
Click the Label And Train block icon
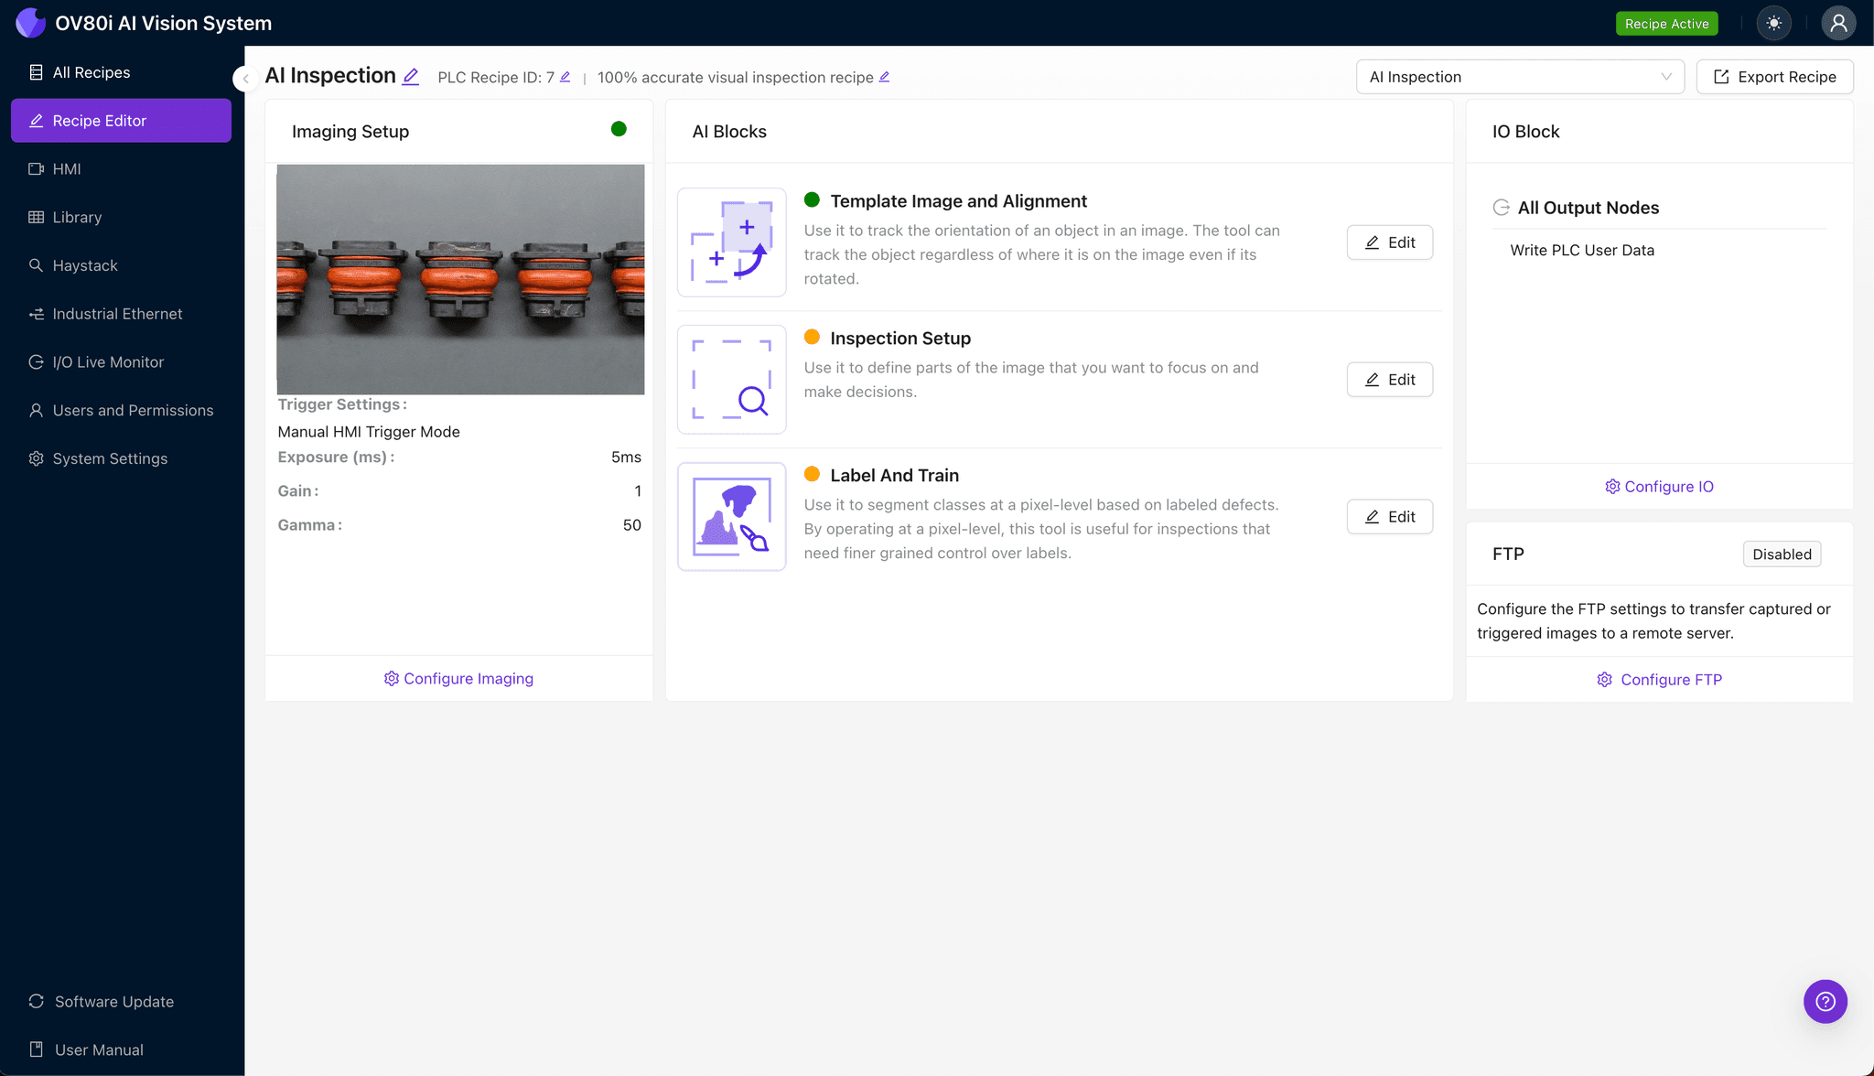731,517
